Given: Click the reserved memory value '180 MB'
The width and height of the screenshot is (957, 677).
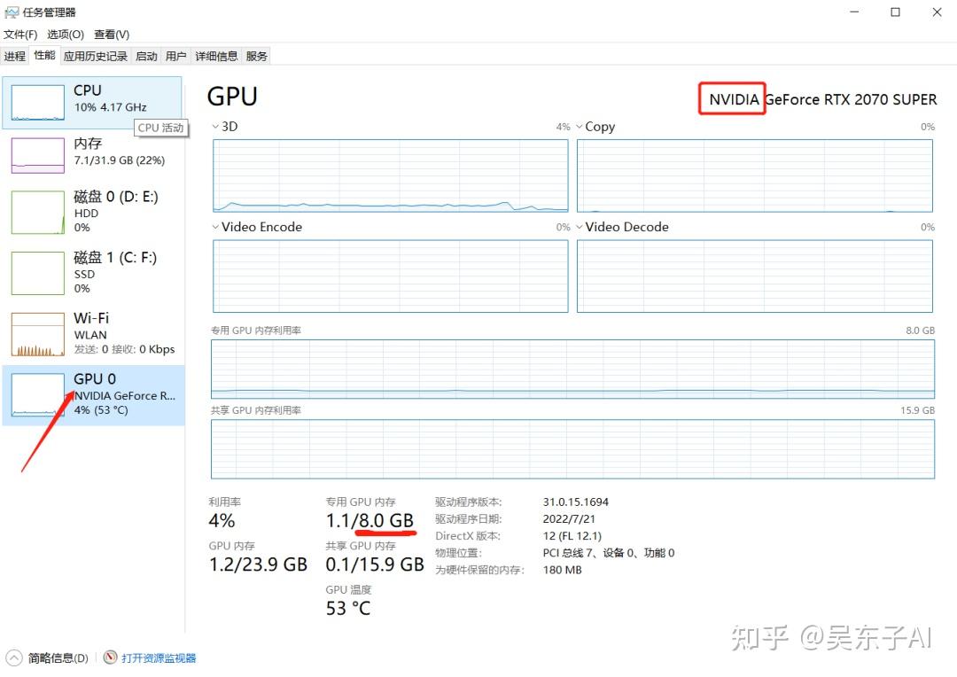Looking at the screenshot, I should (562, 570).
